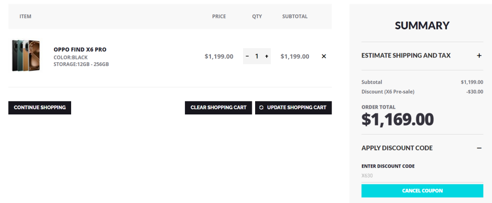Click the $1,169.00 order total amount
Viewport: 492px width, 203px height.
click(x=397, y=119)
